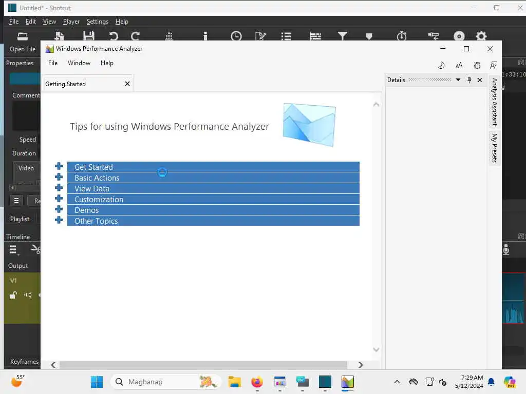Open the WPA Window menu
Screen dimensions: 526x394
click(79, 63)
